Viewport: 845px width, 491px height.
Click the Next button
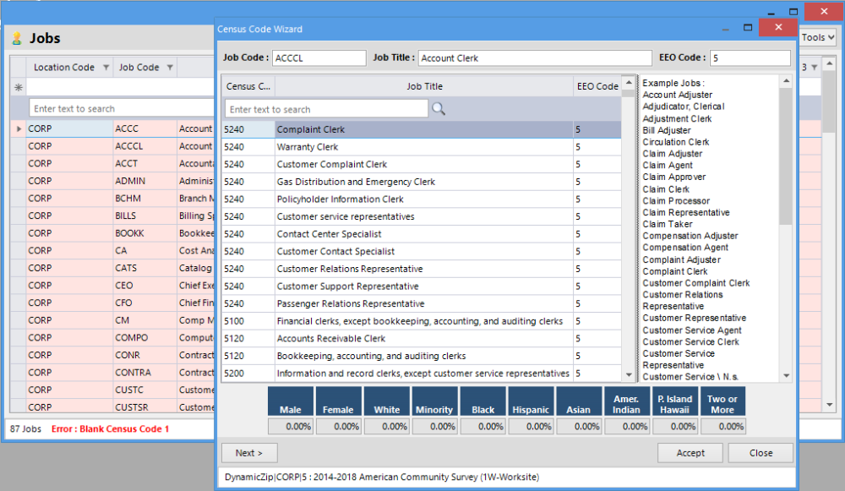(x=248, y=453)
